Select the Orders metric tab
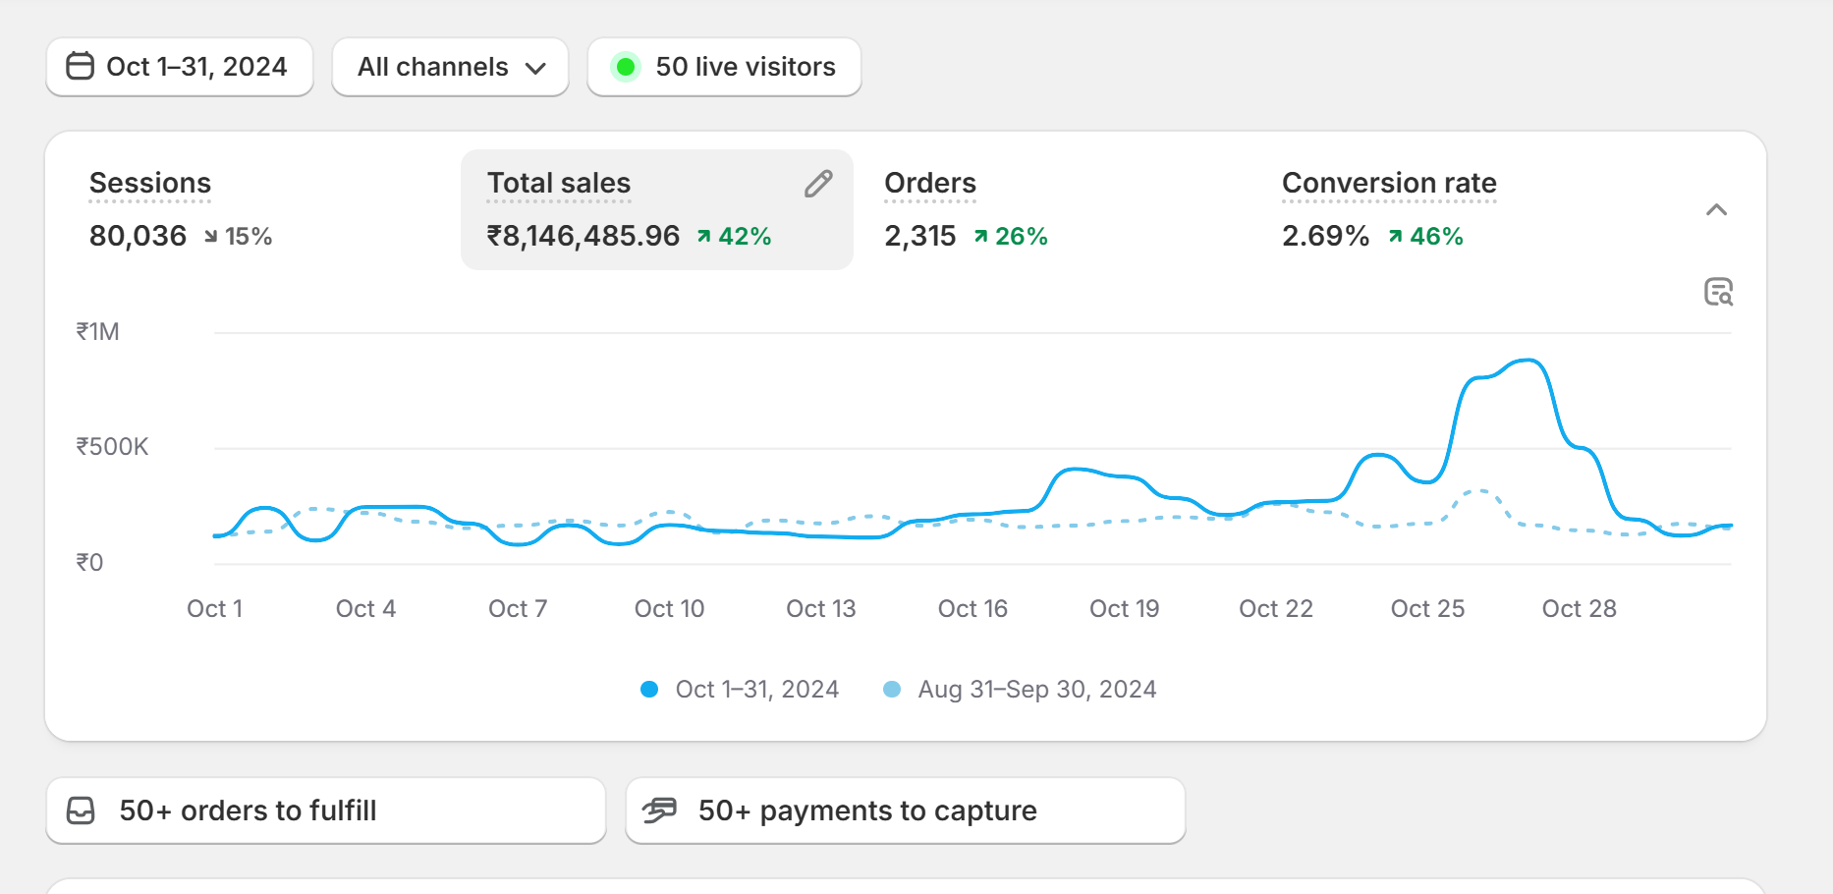Viewport: 1833px width, 894px height. point(929,184)
